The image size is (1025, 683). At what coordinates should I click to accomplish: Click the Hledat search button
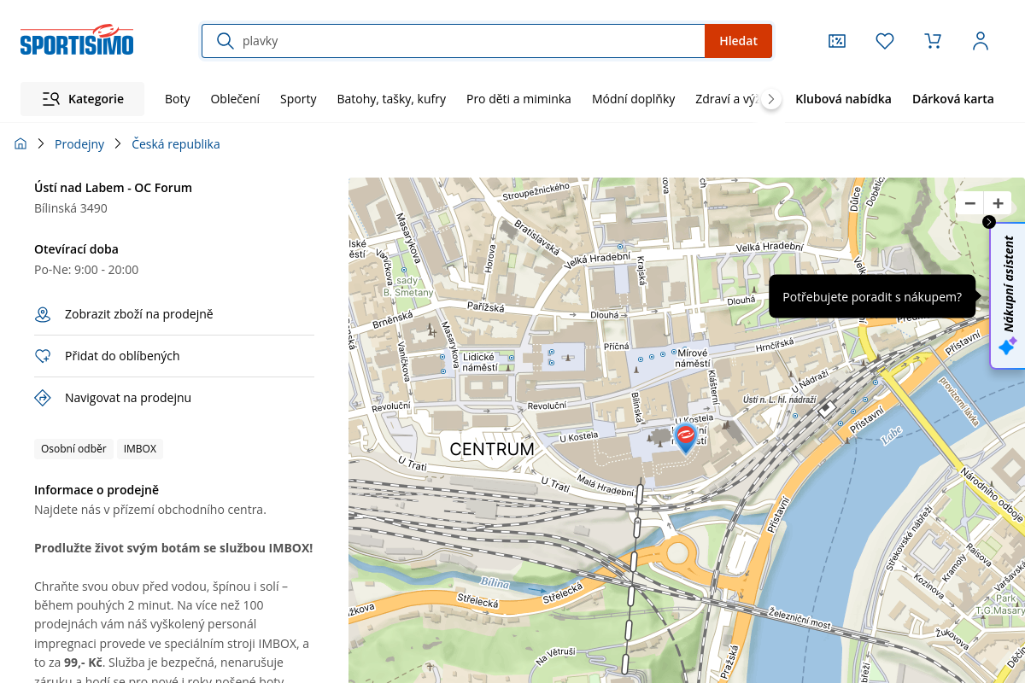pos(738,41)
